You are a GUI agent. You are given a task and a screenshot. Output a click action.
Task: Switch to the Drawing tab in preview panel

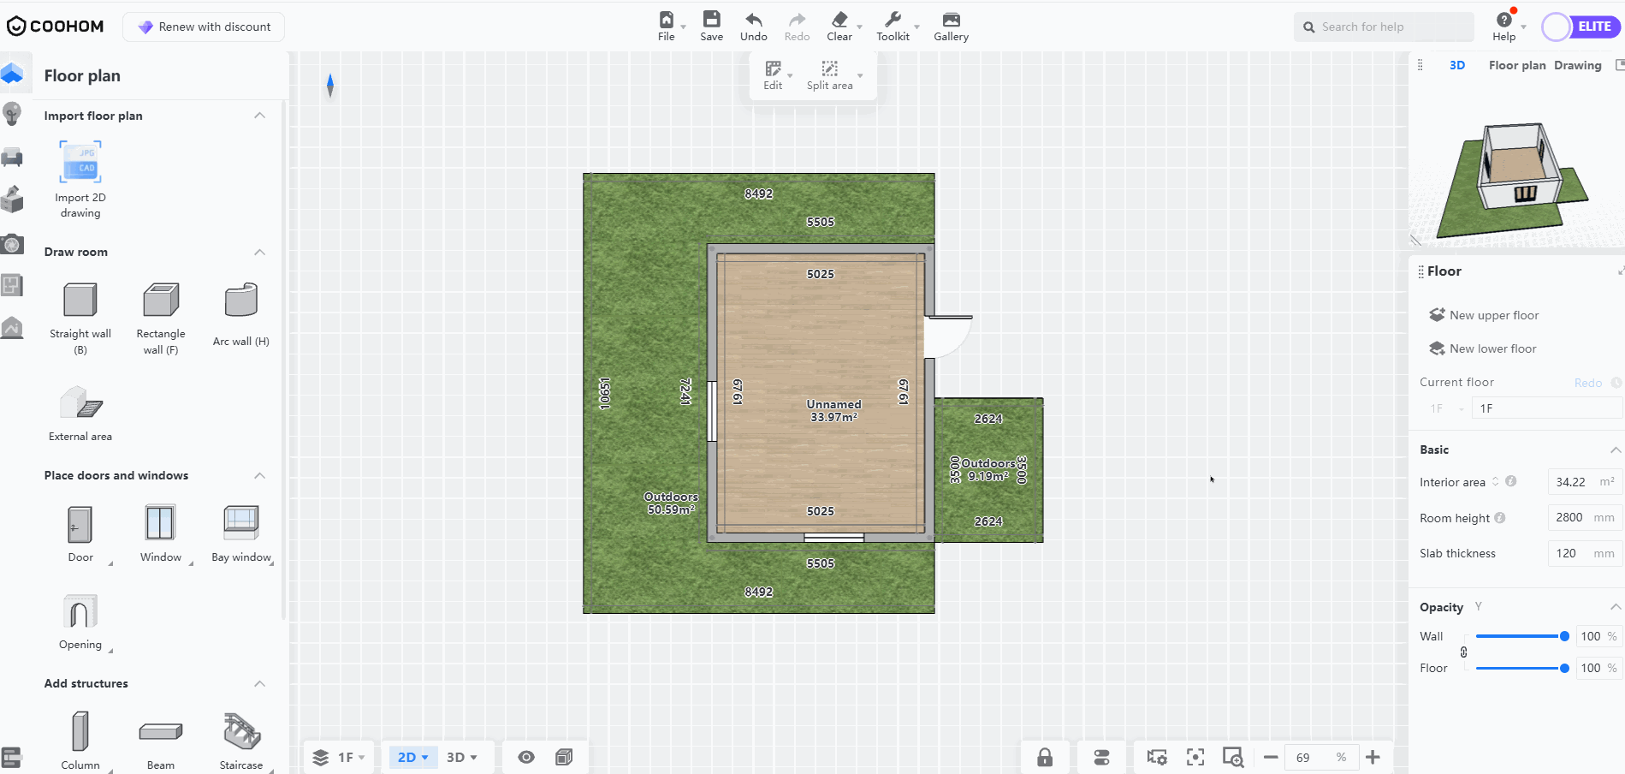(x=1577, y=65)
